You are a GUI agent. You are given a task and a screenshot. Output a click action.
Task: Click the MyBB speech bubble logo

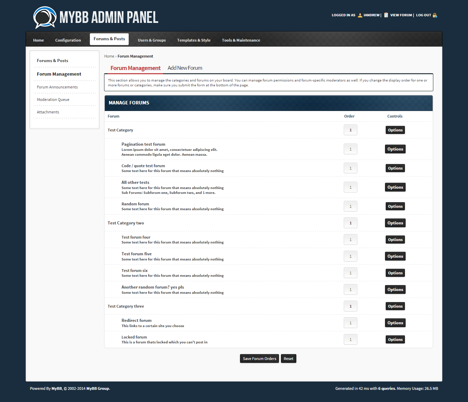(x=45, y=17)
